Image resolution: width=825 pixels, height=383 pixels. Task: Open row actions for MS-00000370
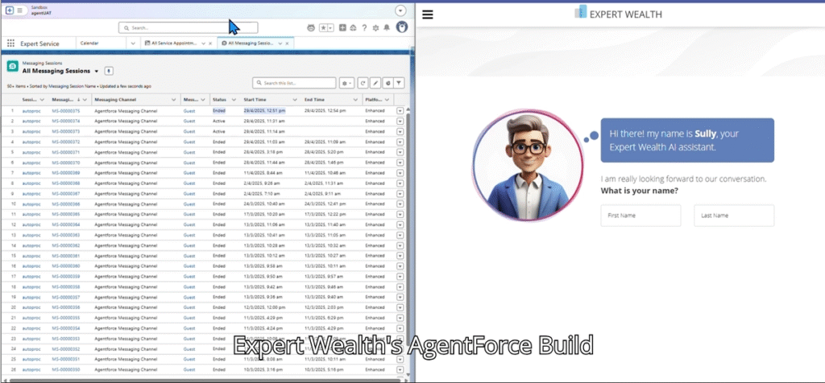point(400,163)
